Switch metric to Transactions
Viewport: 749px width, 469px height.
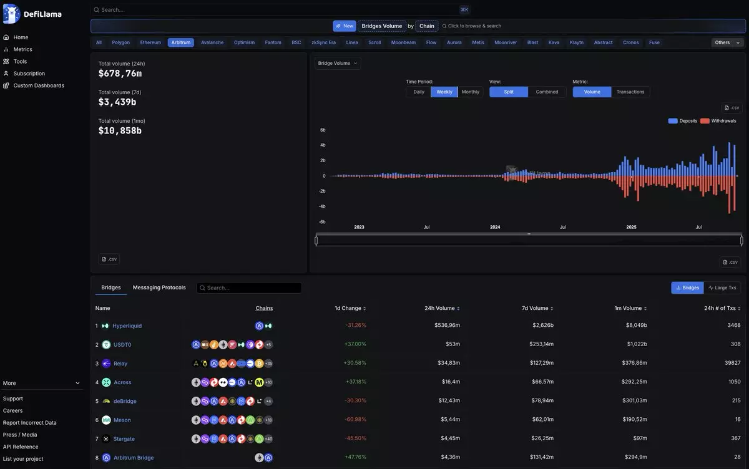[630, 92]
